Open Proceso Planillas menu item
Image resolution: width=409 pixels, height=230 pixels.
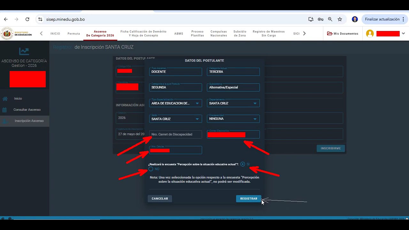197,34
